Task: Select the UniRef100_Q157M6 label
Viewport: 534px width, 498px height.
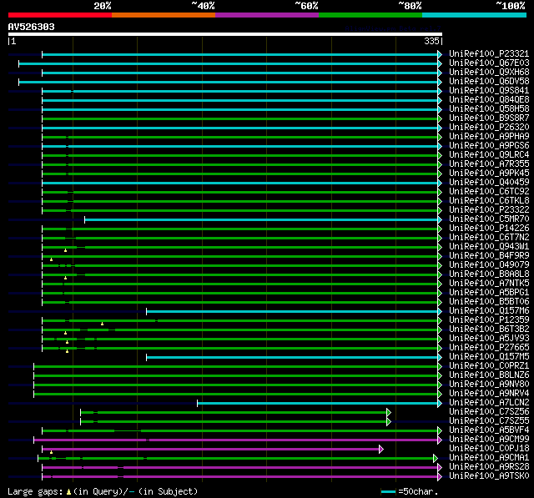Action: click(489, 311)
